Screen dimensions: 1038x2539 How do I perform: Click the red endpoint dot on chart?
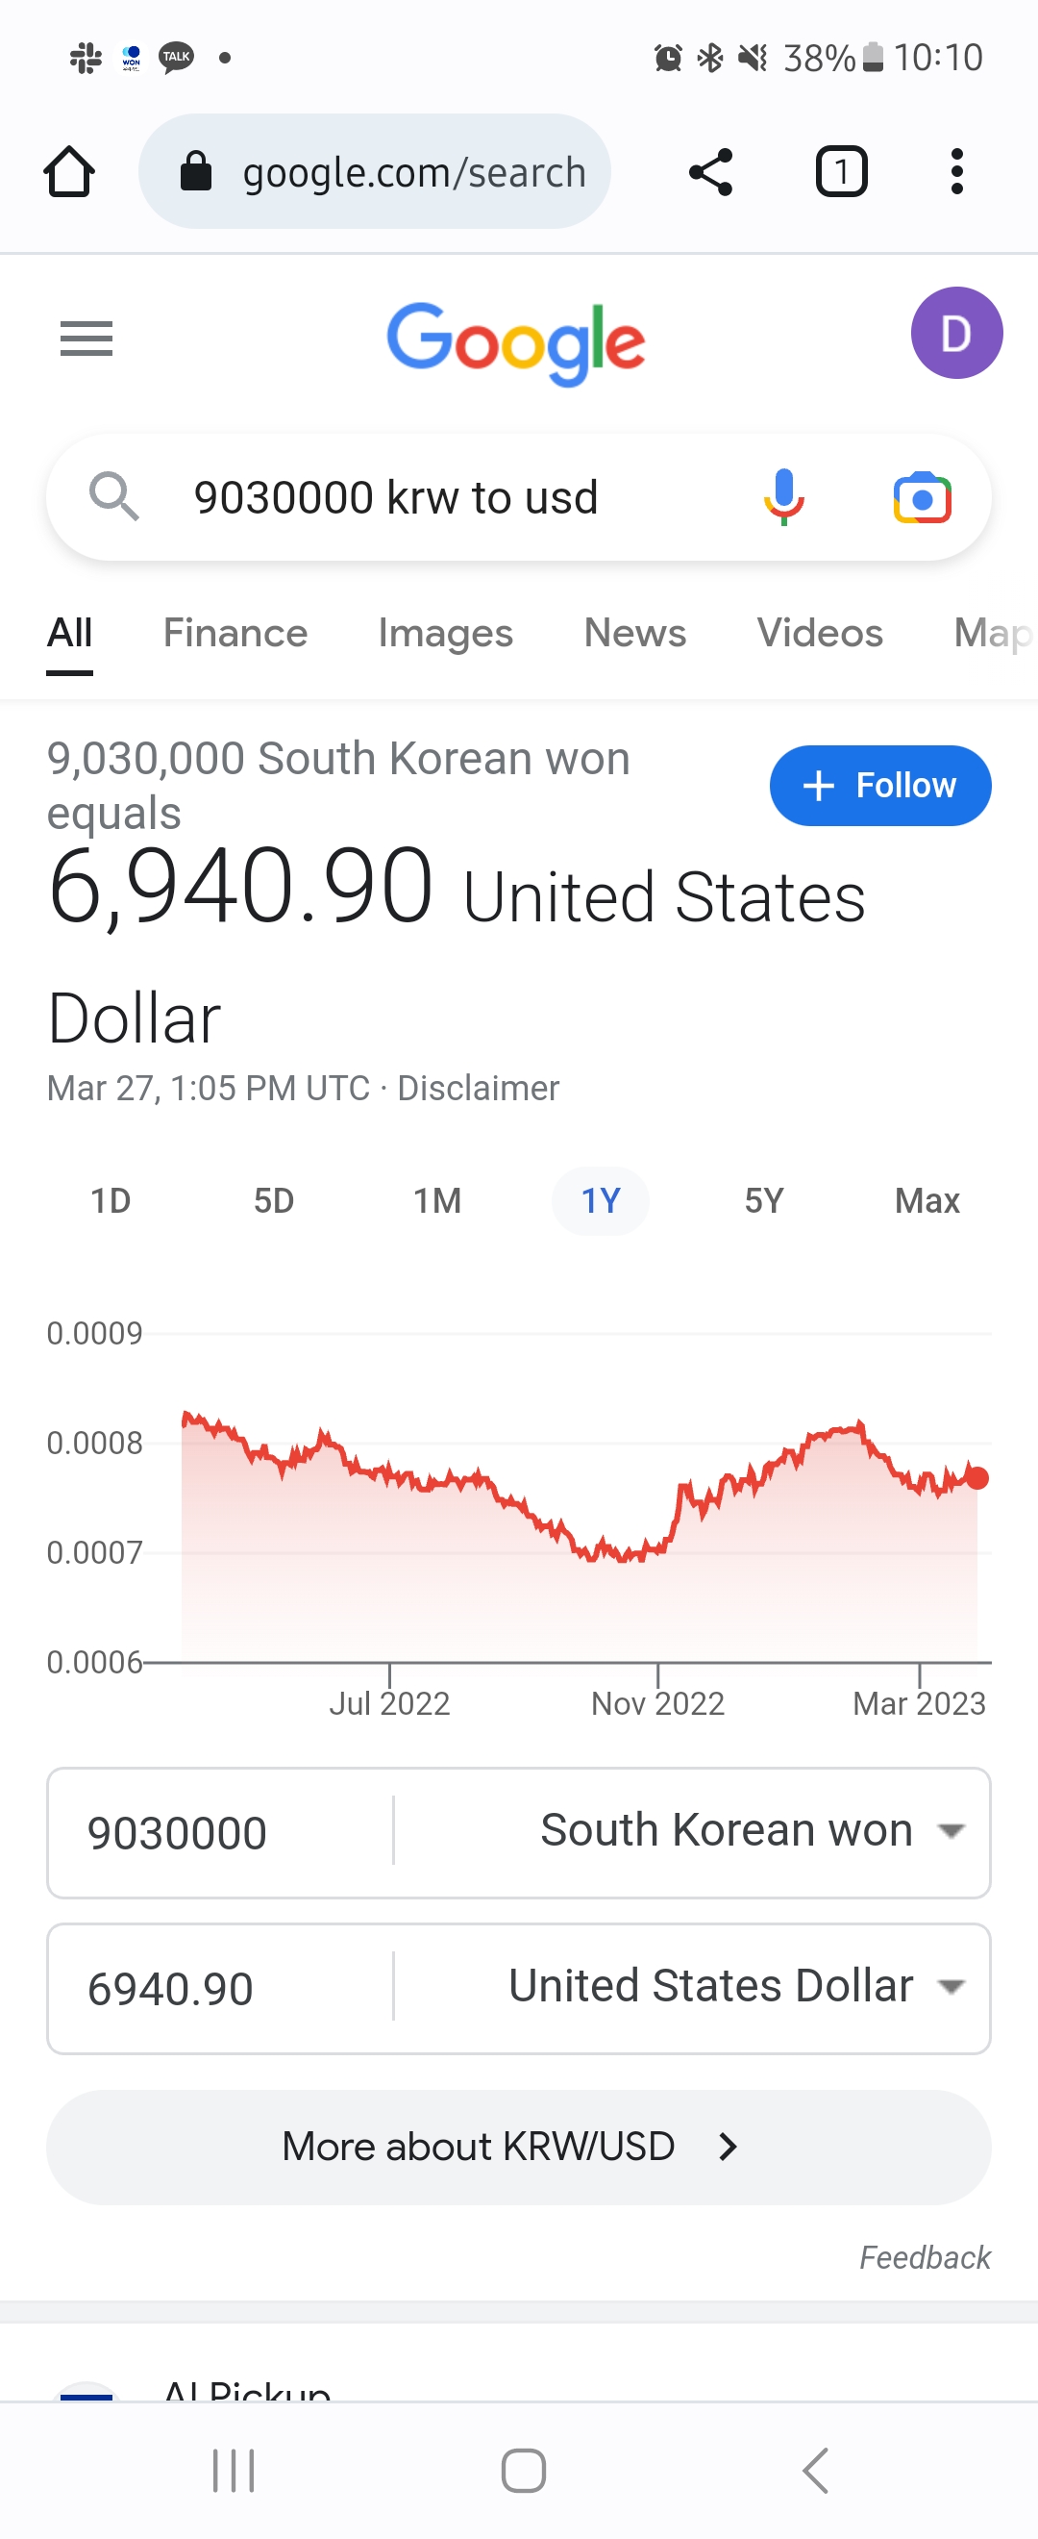tap(976, 1477)
